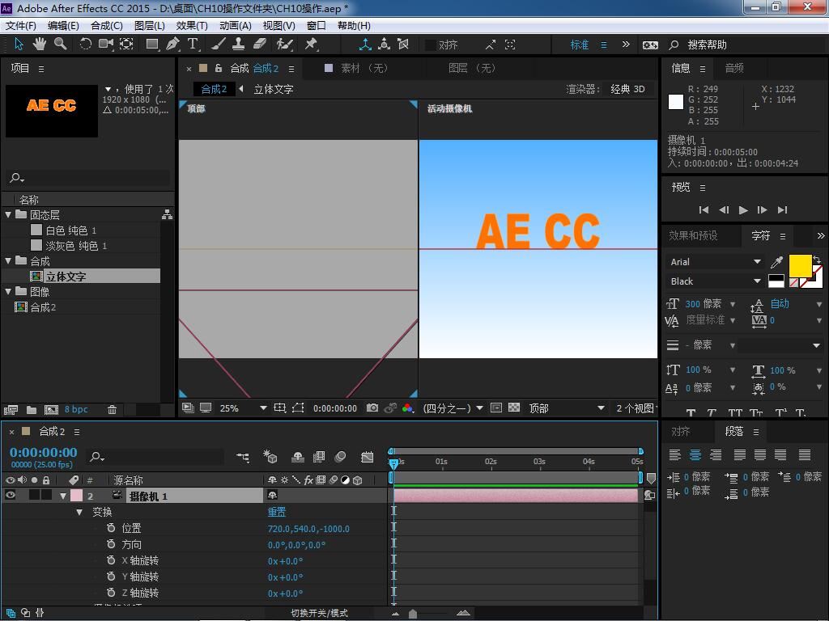Screen dimensions: 829x621
Task: Click the yellow fill color swatch
Action: point(800,265)
